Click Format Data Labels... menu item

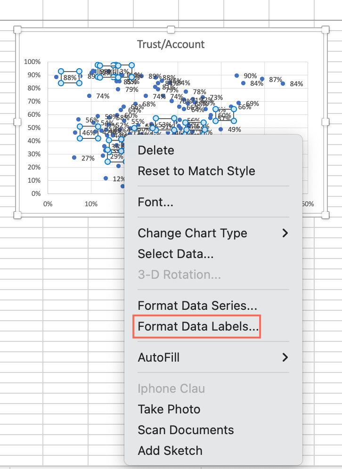tap(198, 326)
